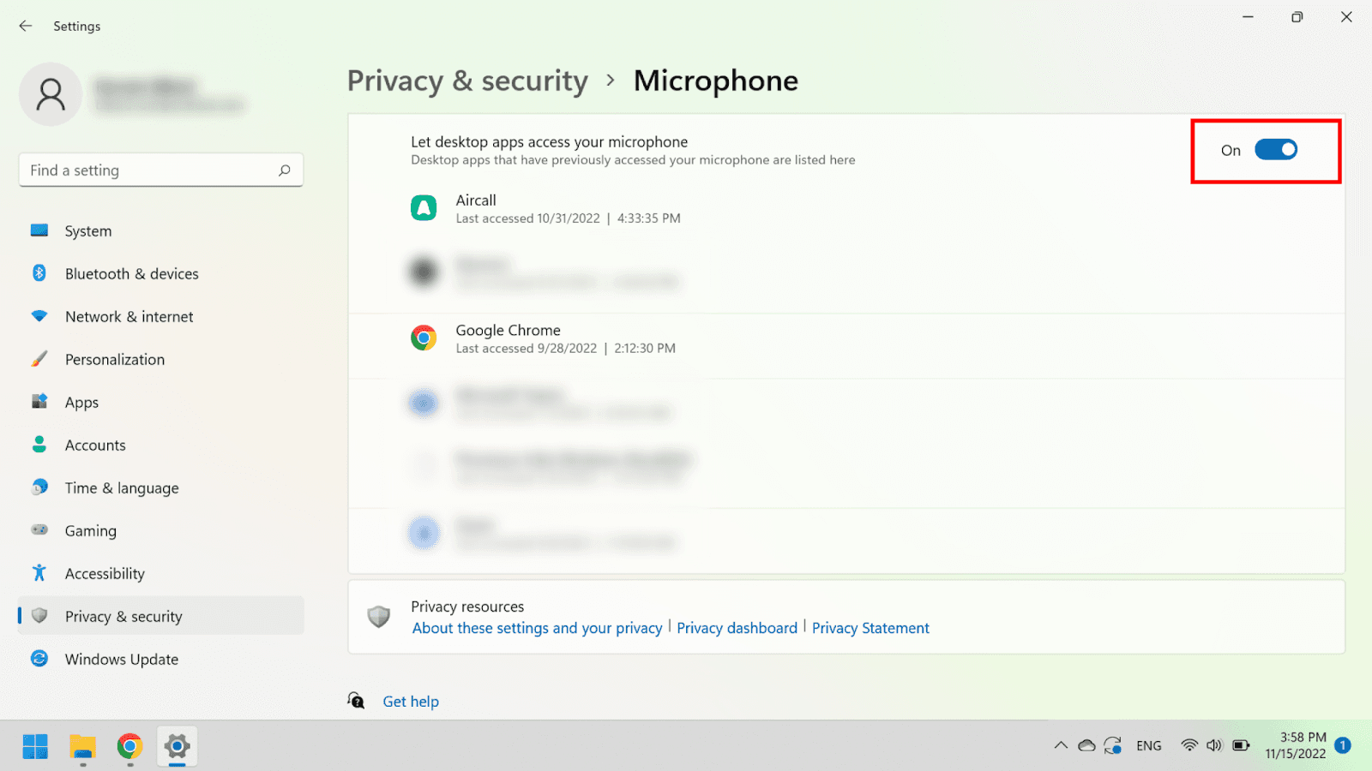Launch Chrome from the taskbar

click(129, 746)
